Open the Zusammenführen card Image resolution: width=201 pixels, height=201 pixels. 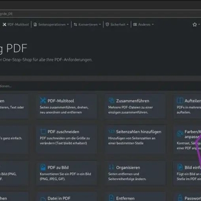tap(135, 107)
